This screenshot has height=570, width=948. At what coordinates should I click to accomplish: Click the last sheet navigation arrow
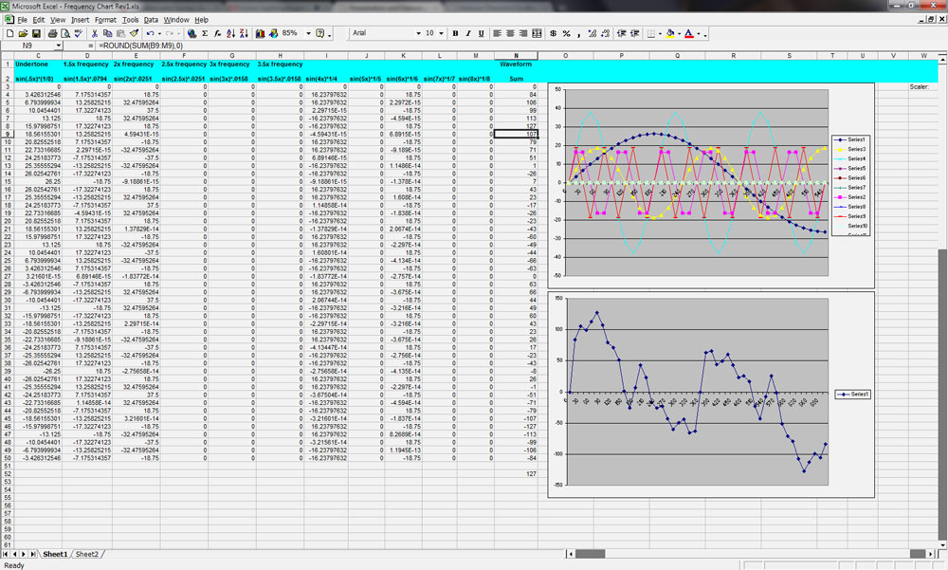[32, 554]
